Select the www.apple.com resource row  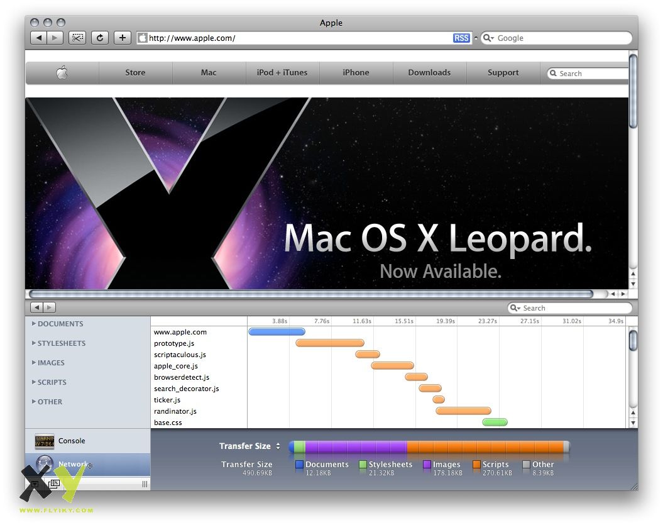[x=388, y=332]
